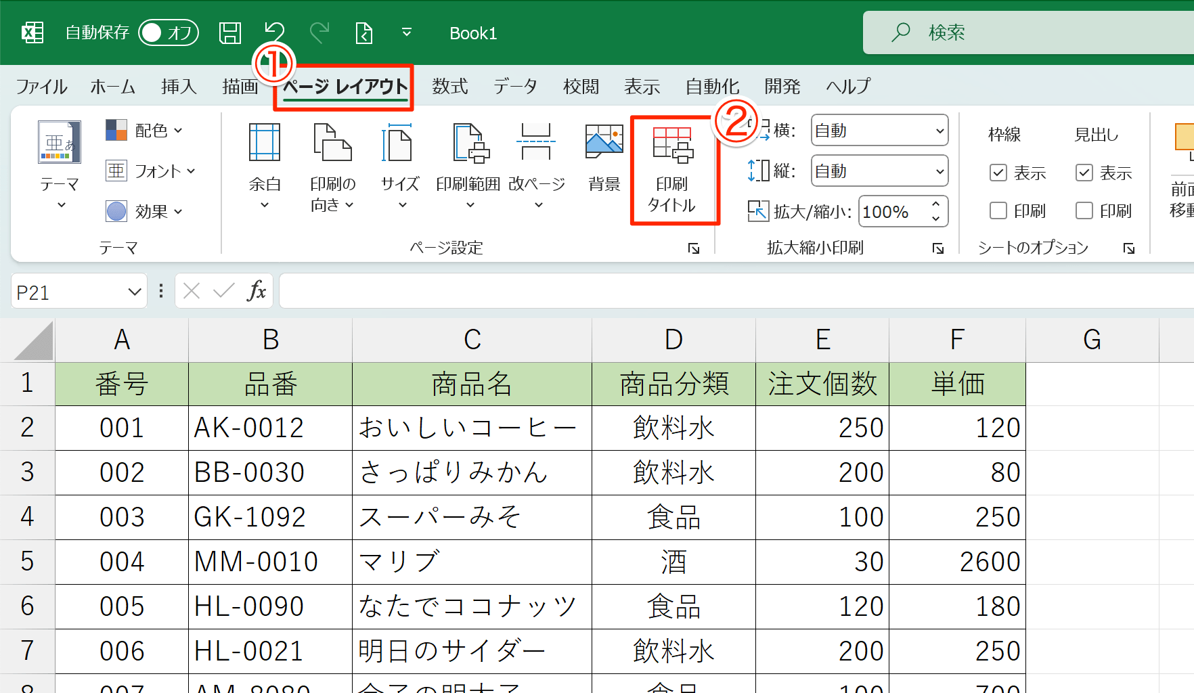Open the 数式 formulas tab
Image resolution: width=1194 pixels, height=693 pixels.
click(x=450, y=87)
